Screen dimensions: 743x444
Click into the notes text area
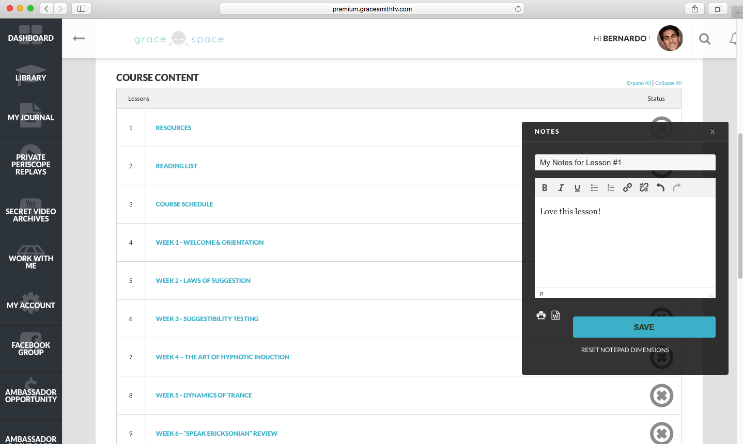pyautogui.click(x=625, y=243)
